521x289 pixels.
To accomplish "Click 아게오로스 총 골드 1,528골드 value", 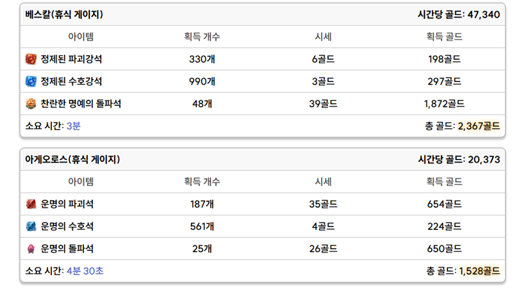I will point(479,271).
